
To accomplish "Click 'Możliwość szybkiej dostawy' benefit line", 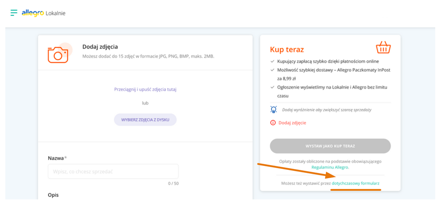I will 334,74.
